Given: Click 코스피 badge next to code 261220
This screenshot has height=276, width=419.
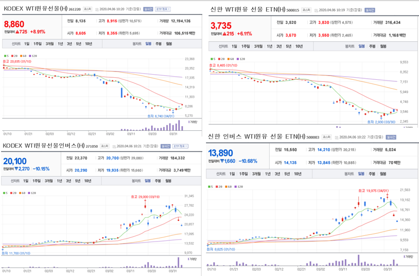Looking at the screenshot, I should click(x=88, y=9).
